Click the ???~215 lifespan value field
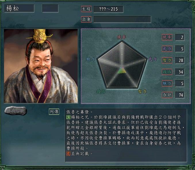The width and height of the screenshot is (195, 170). (108, 9)
